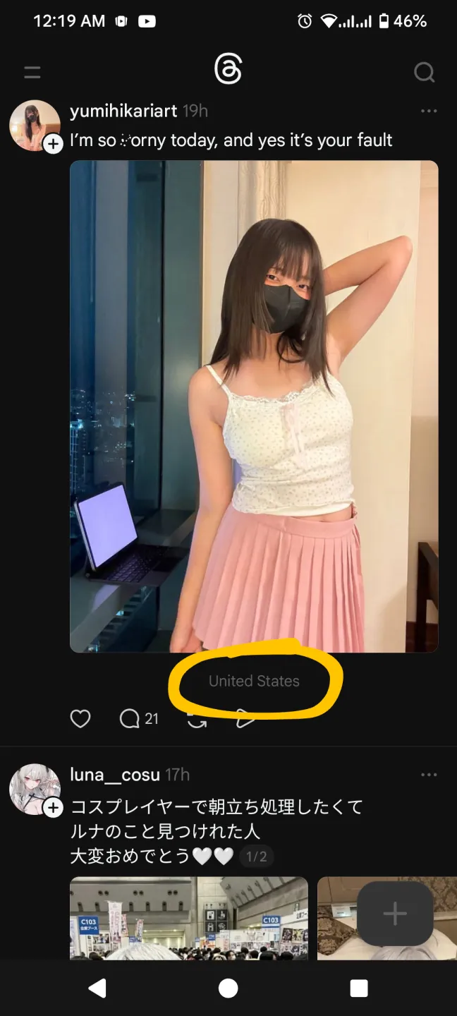Repost the yumihikariart post
457x1016 pixels.
(197, 719)
